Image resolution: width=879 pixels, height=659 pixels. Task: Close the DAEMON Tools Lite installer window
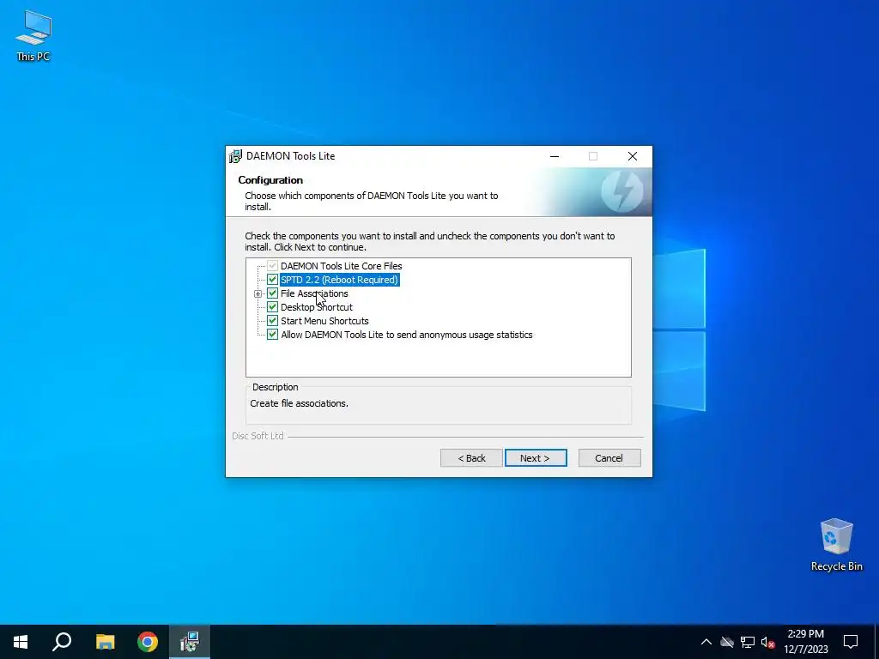pos(633,156)
